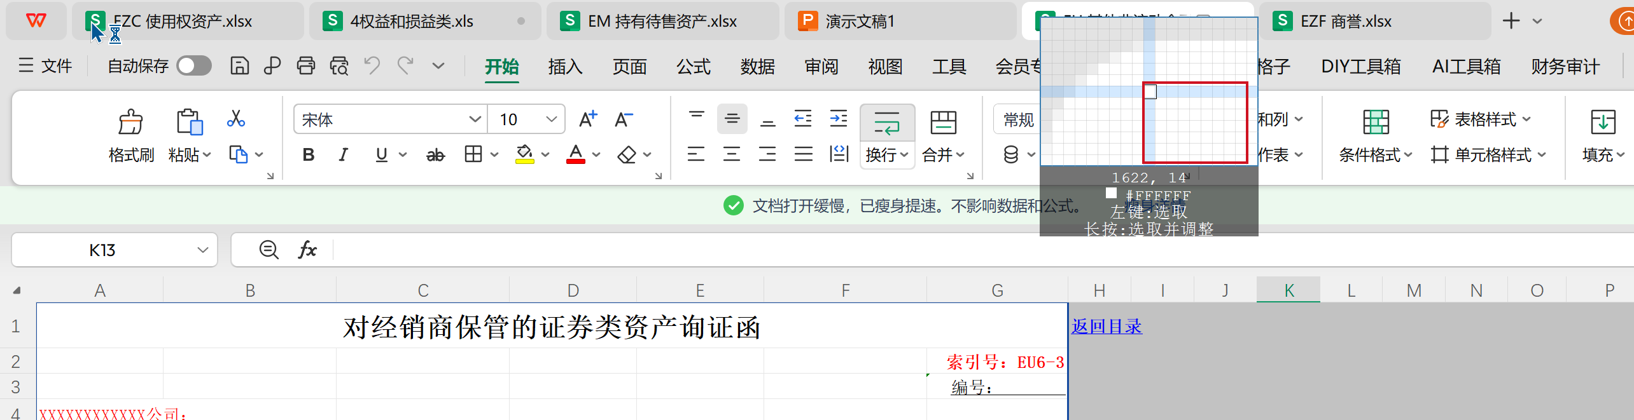The height and width of the screenshot is (420, 1634).
Task: Click the 粘贴 paste icon
Action: [189, 121]
